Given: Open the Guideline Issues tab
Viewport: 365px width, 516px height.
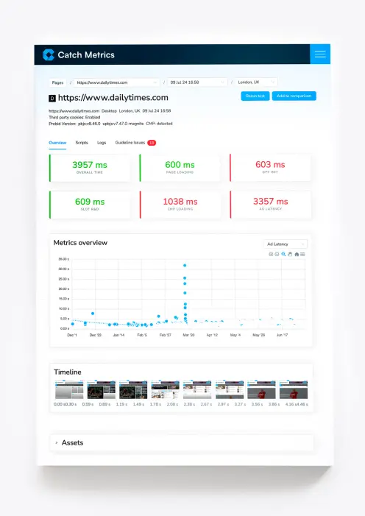Looking at the screenshot, I should point(135,143).
